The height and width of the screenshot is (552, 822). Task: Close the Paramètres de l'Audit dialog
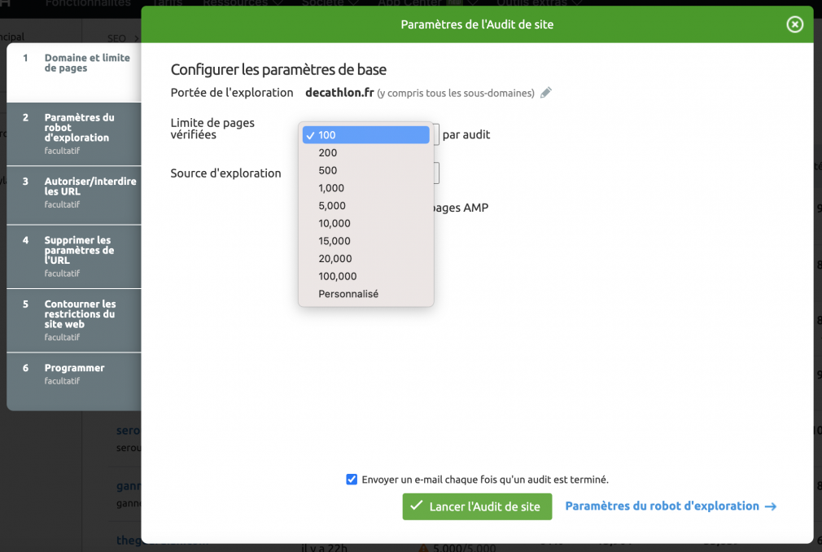point(795,24)
